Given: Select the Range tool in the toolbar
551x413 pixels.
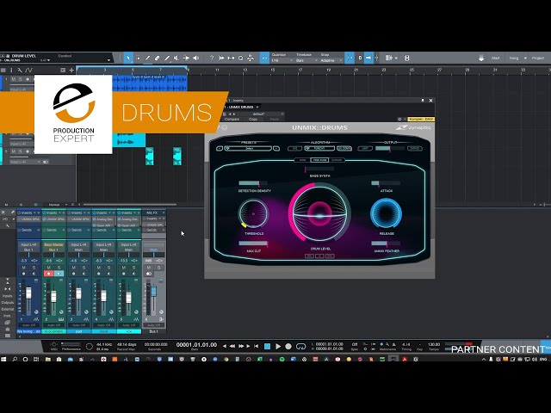Looking at the screenshot, I should [138, 58].
